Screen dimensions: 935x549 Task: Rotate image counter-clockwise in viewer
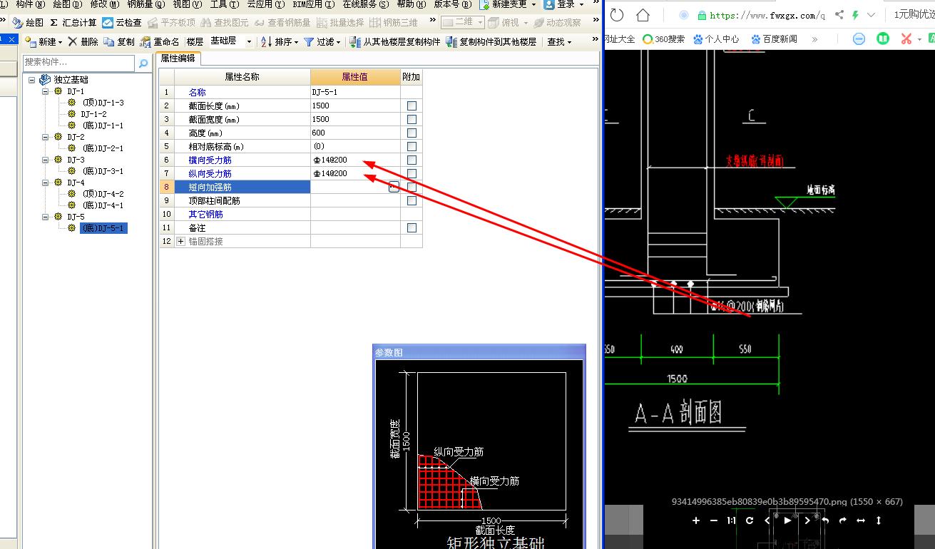pyautogui.click(x=825, y=520)
